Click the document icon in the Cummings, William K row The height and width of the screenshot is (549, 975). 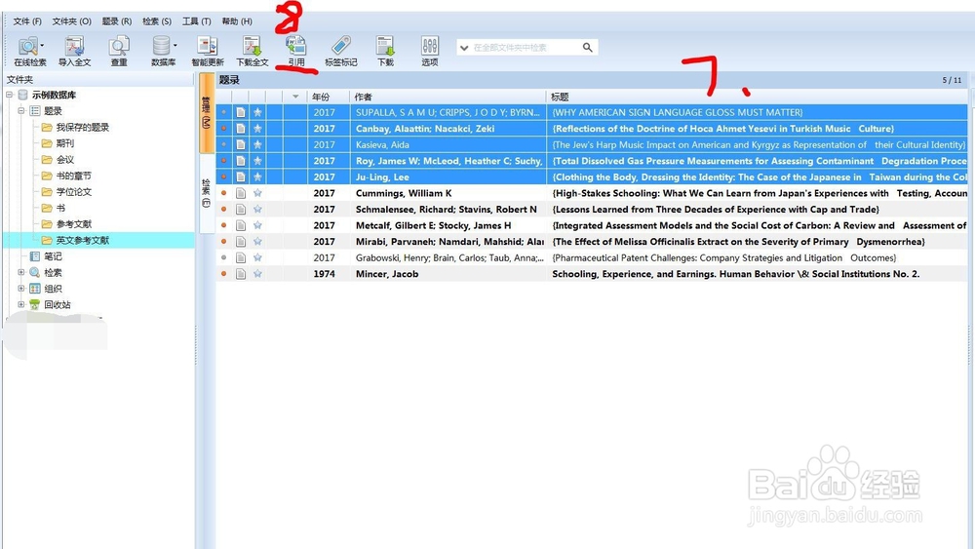tap(241, 193)
